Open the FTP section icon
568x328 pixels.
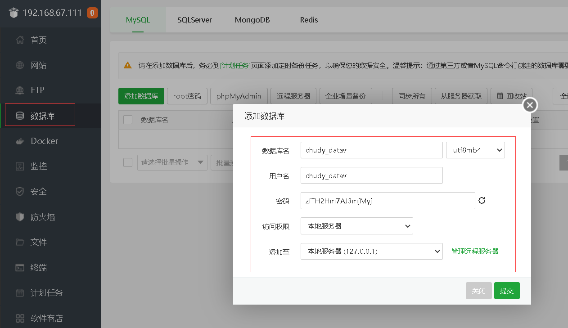click(20, 90)
